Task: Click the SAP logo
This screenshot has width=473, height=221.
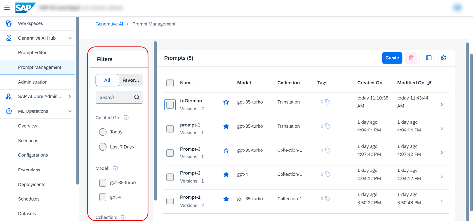Action: point(25,8)
